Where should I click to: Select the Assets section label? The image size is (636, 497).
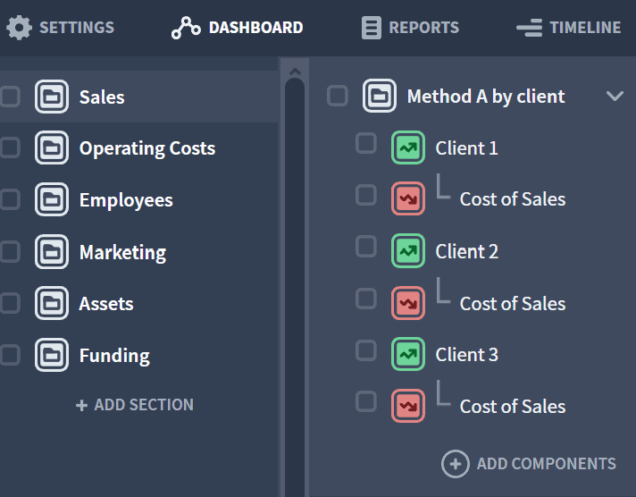click(106, 304)
